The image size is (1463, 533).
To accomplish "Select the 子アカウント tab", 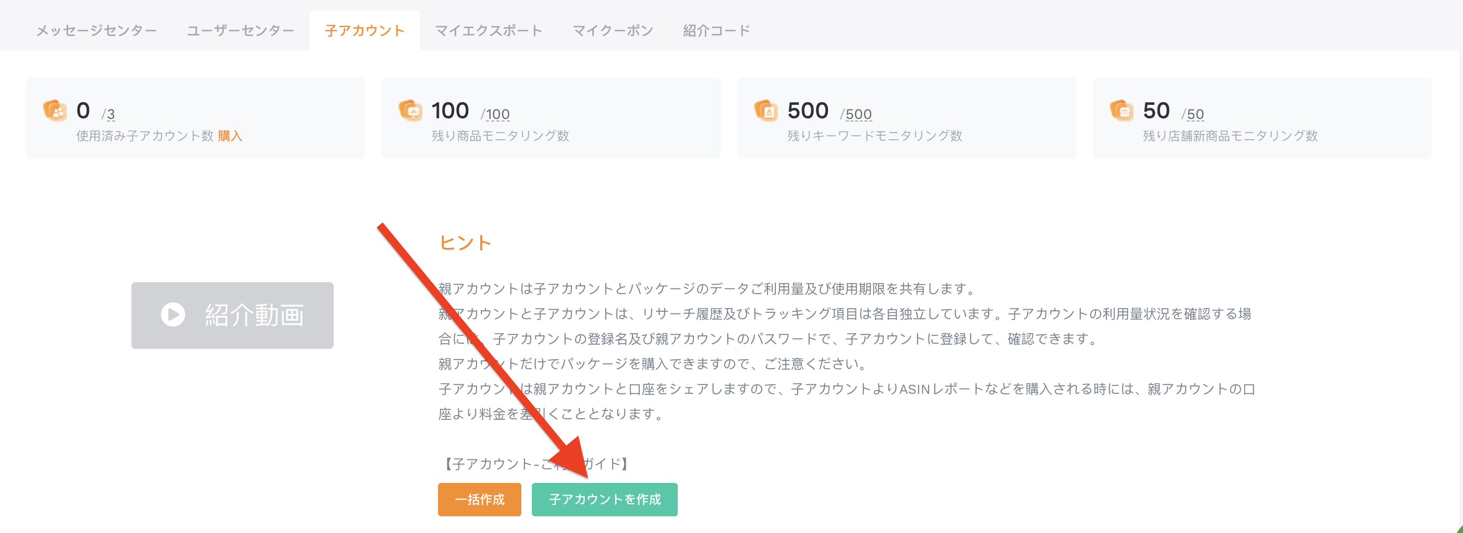I will (364, 31).
